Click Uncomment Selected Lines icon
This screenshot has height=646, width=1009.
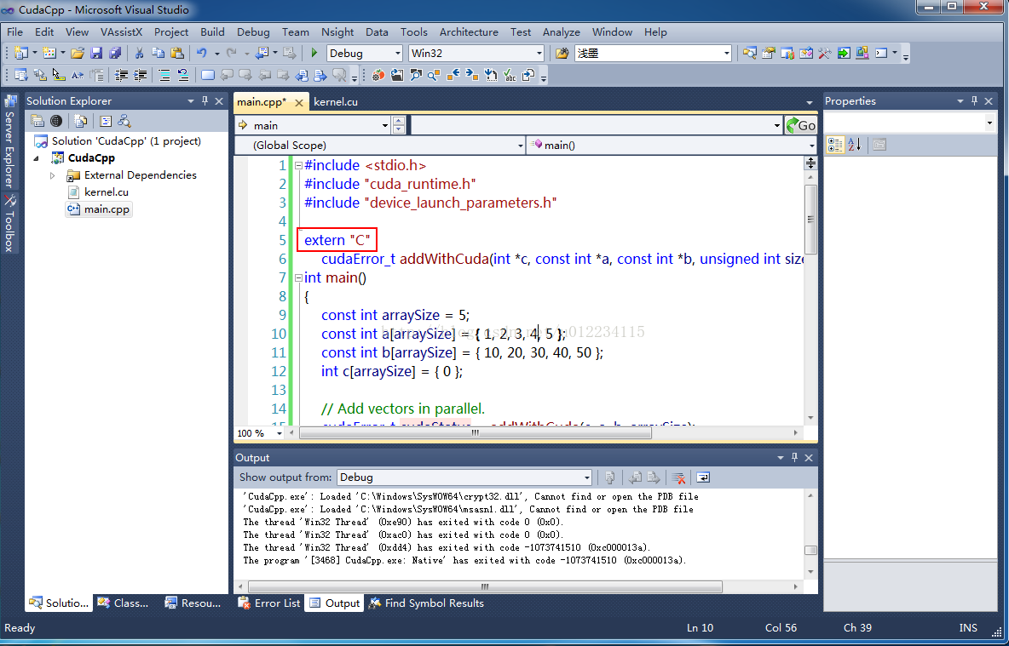[x=182, y=75]
